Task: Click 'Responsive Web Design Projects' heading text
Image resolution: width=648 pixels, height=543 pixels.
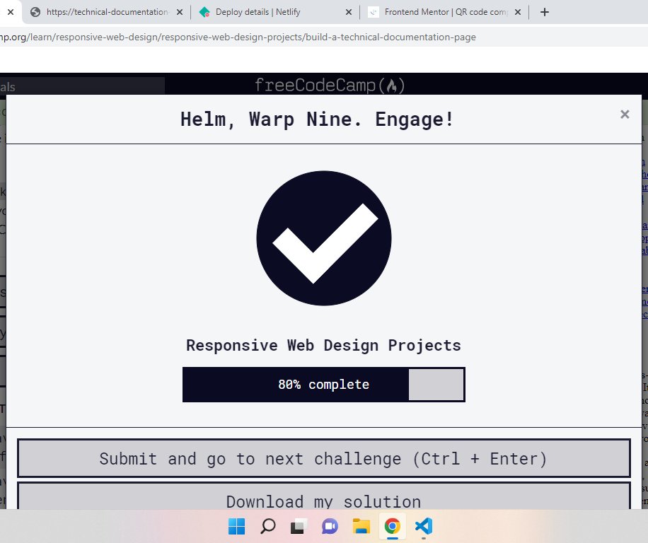Action: coord(323,345)
